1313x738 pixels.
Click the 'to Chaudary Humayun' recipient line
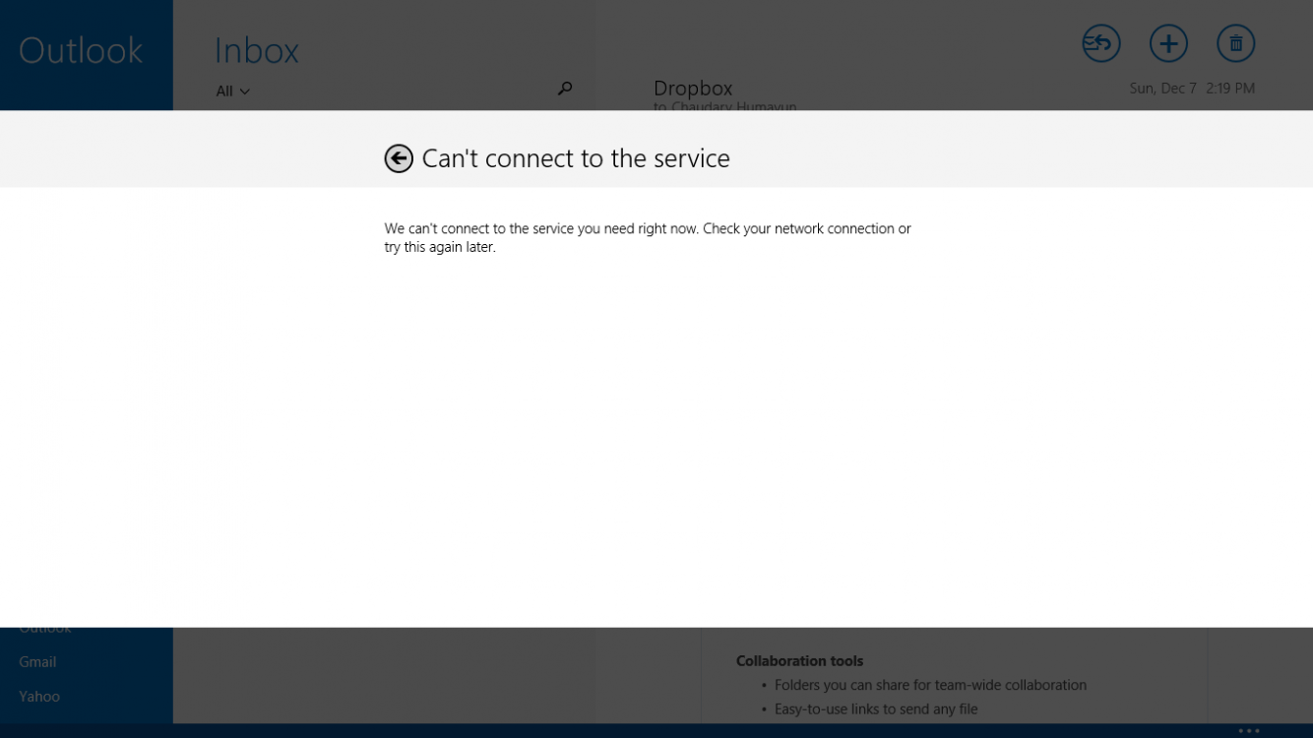724,106
